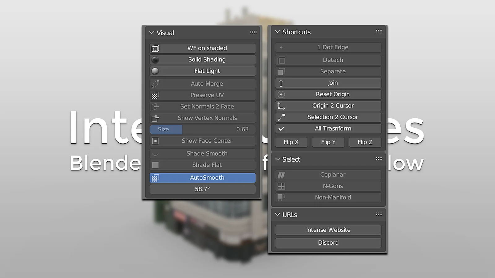Collapse the Visual panel
Screen dimensions: 495x278
click(152, 32)
